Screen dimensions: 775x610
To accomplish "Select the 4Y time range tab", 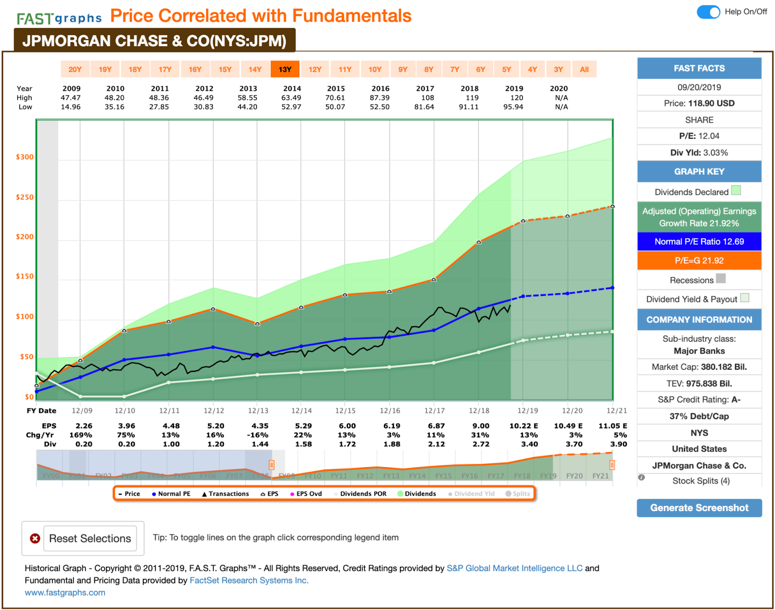I will coord(533,69).
